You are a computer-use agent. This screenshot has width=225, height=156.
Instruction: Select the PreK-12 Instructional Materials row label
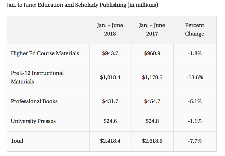point(37,77)
